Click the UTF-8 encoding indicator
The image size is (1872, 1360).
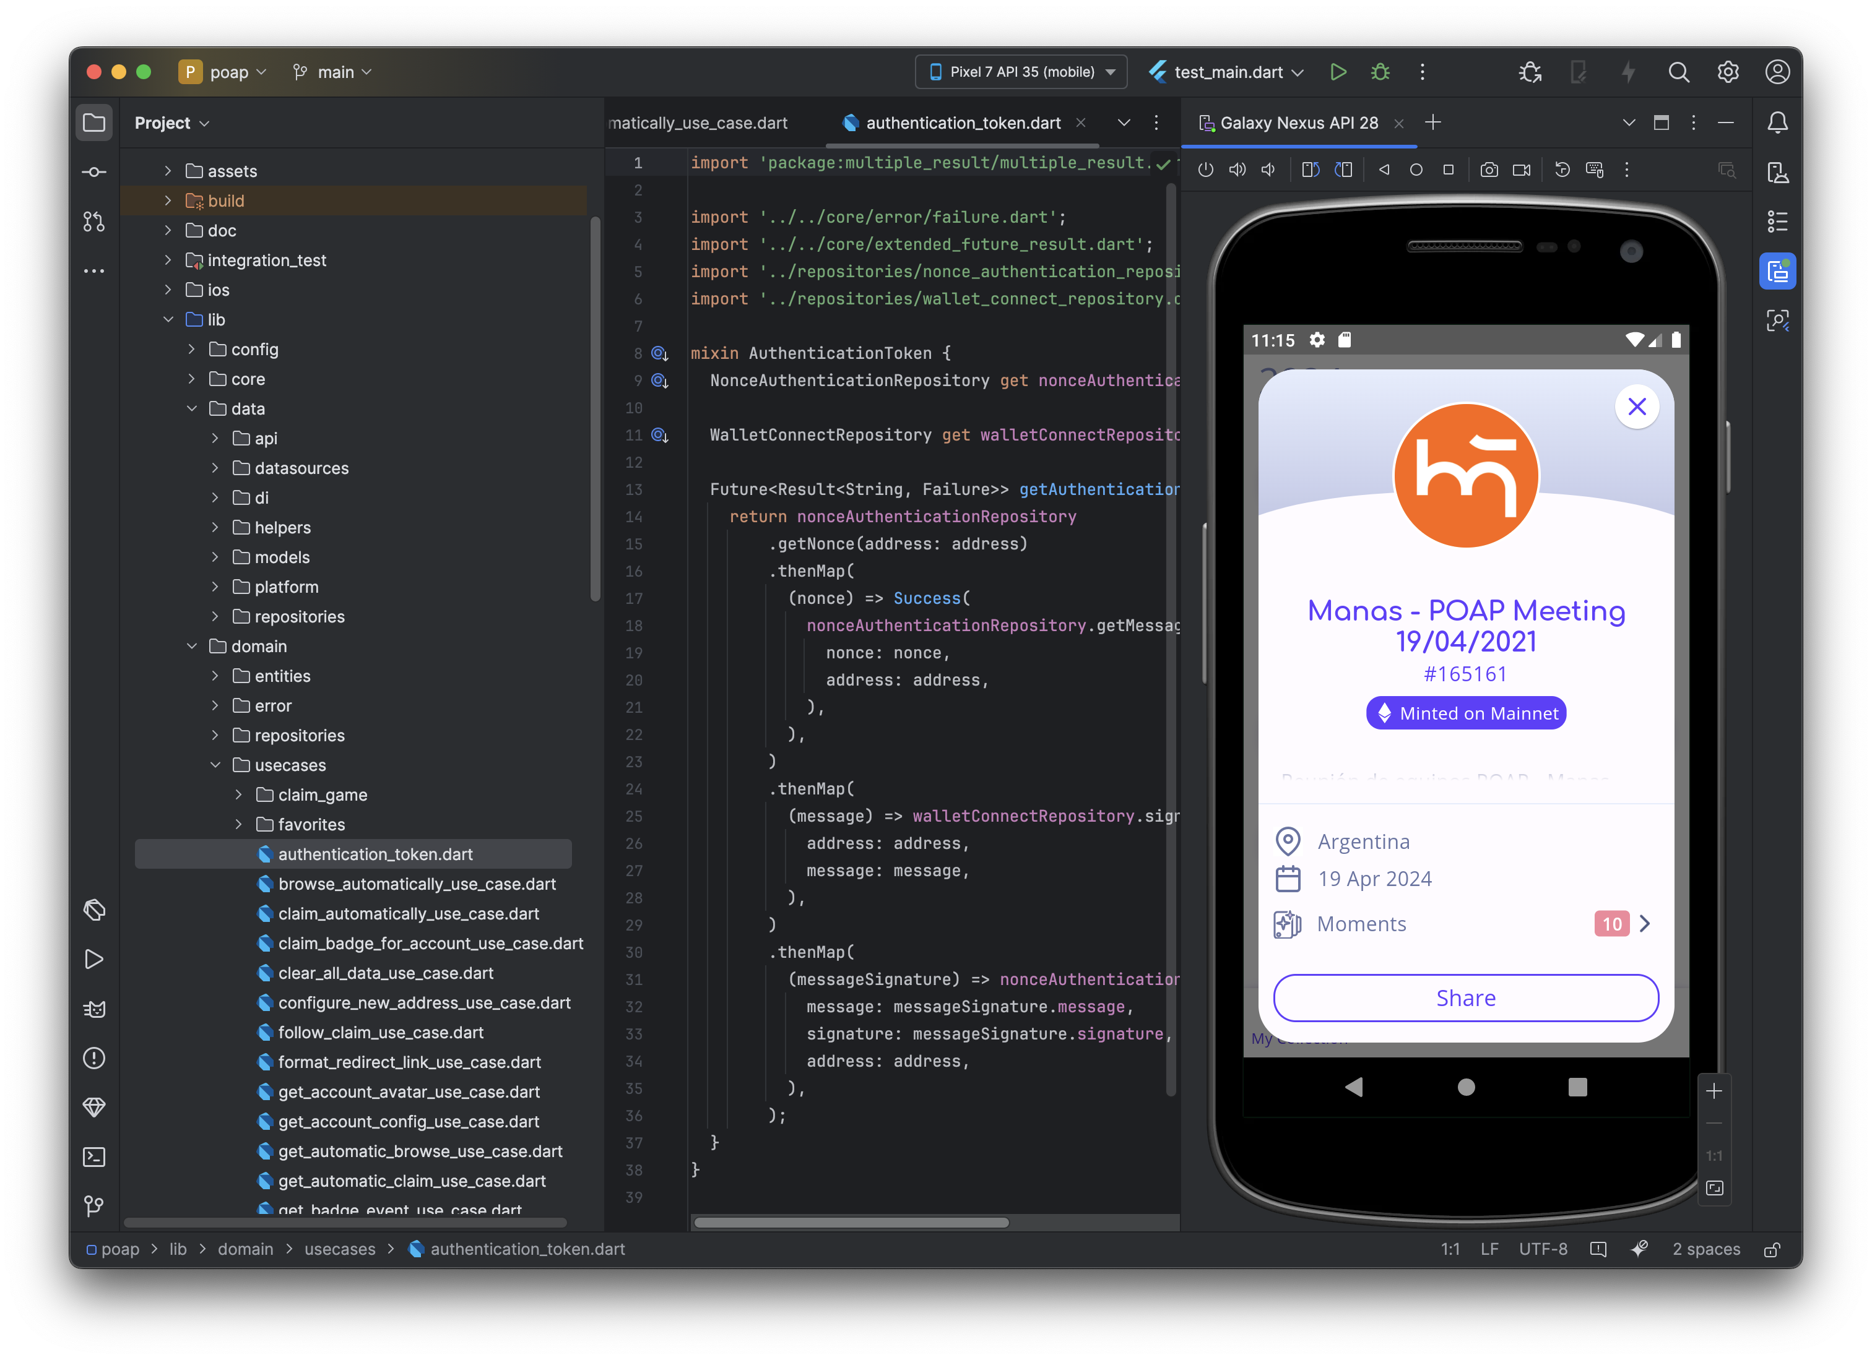click(x=1543, y=1249)
